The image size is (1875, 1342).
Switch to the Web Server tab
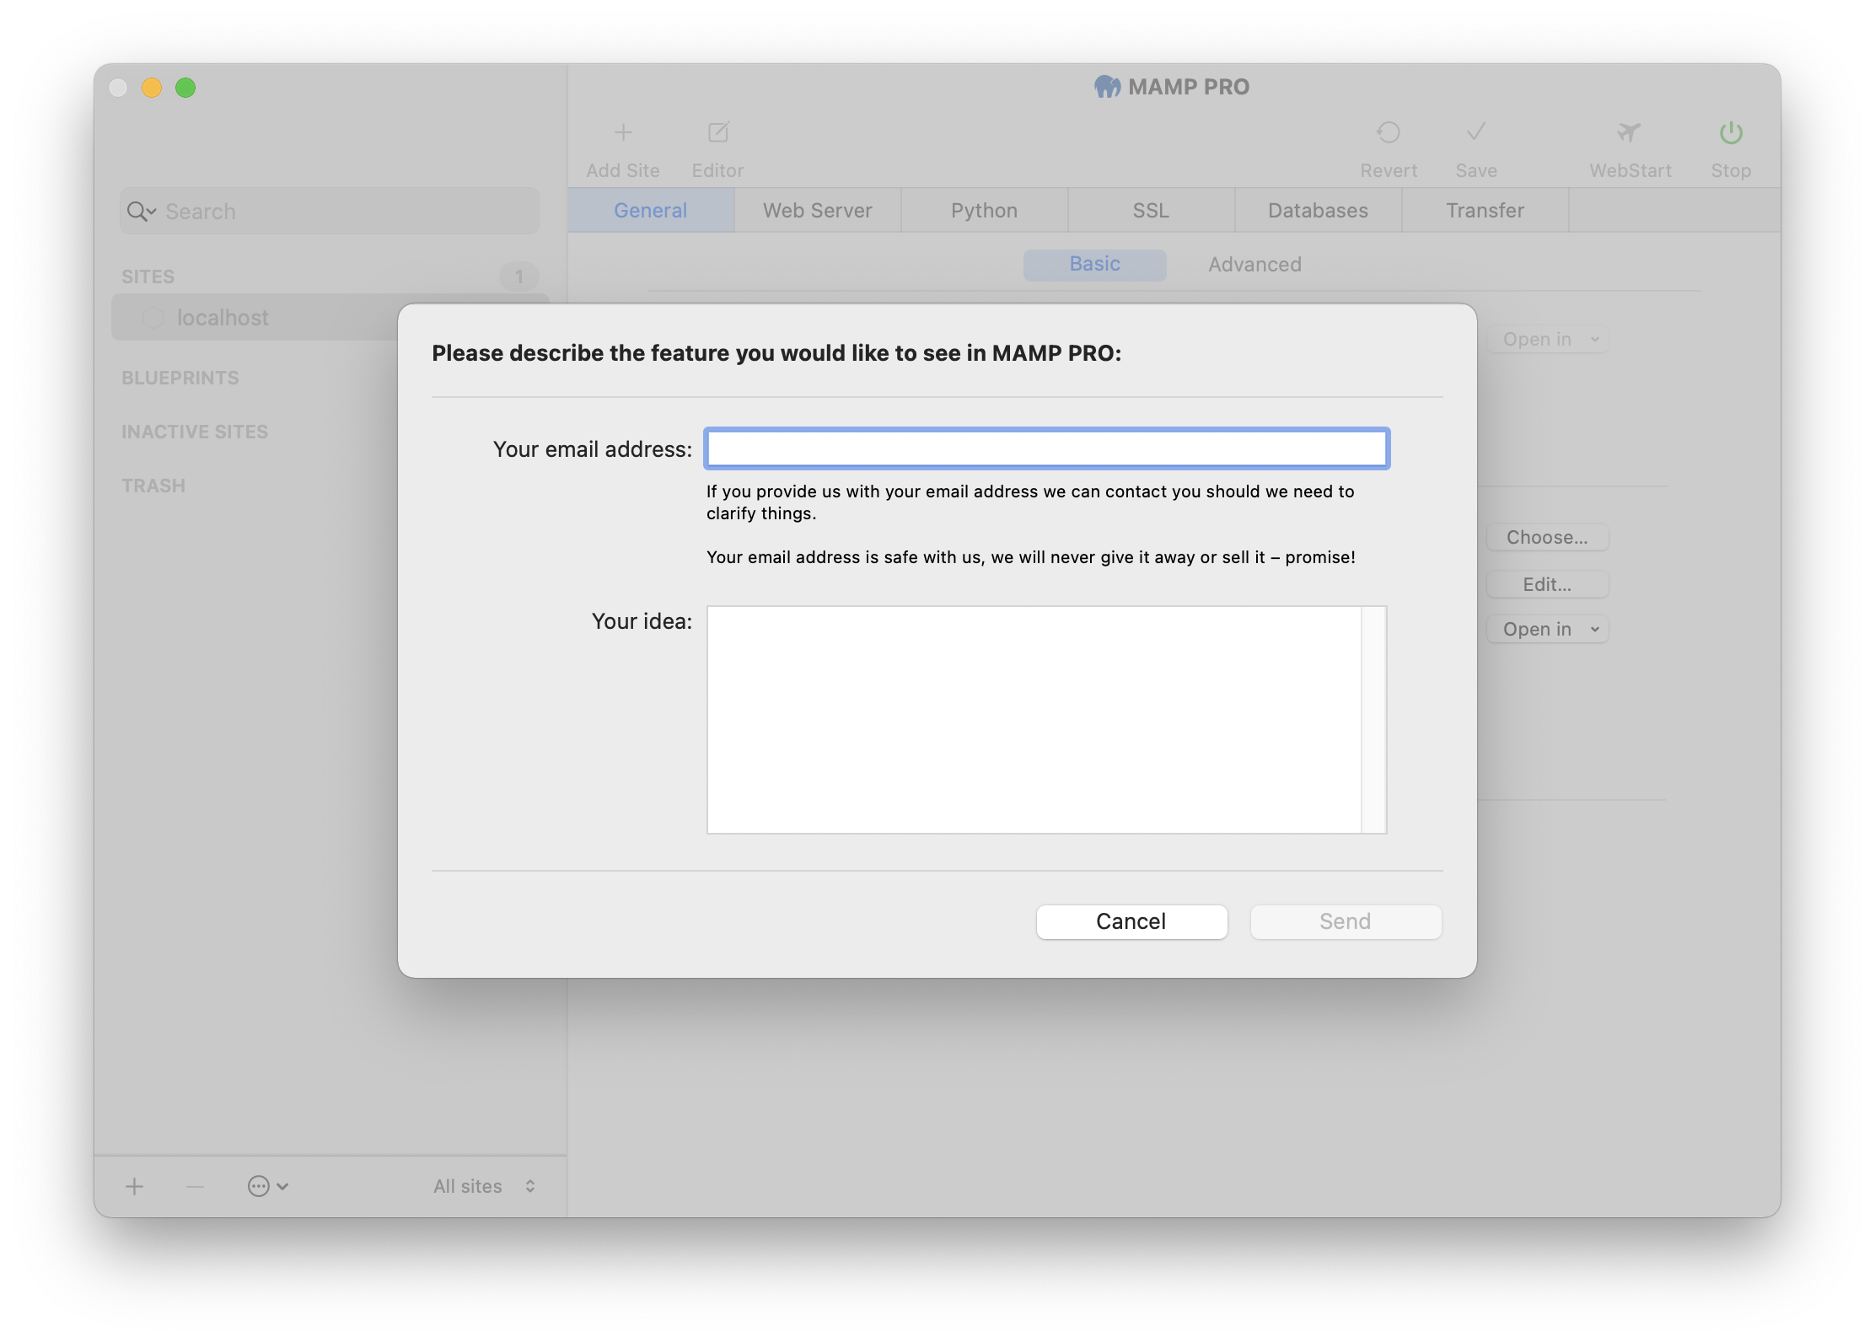pyautogui.click(x=818, y=211)
